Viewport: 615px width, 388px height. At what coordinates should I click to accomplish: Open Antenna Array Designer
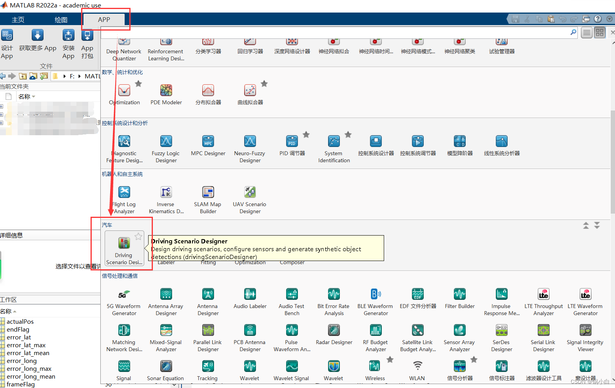click(166, 302)
